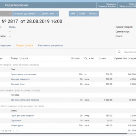Screen dimensions: 136x136
Task: Click price 1 000.00 in Монтаж row
Action: (108, 100)
